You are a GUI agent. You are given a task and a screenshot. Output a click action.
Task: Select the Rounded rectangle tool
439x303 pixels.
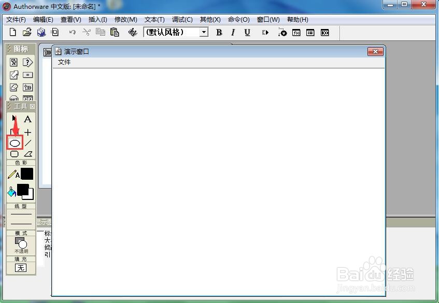[14, 154]
